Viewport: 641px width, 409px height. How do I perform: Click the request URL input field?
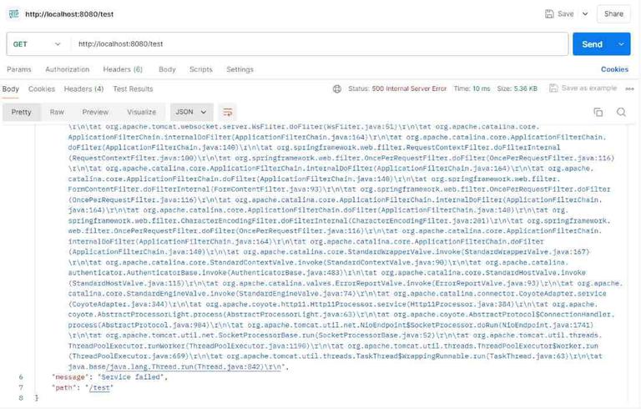[320, 44]
